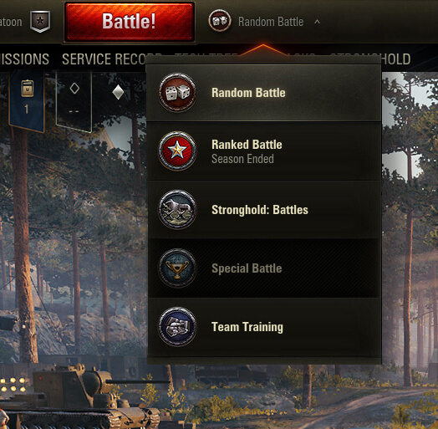
Task: Choose Stronghold: Battles from the list
Action: pyautogui.click(x=263, y=210)
